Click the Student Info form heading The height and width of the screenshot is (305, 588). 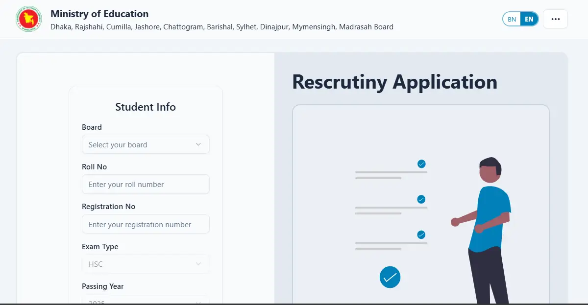(146, 107)
